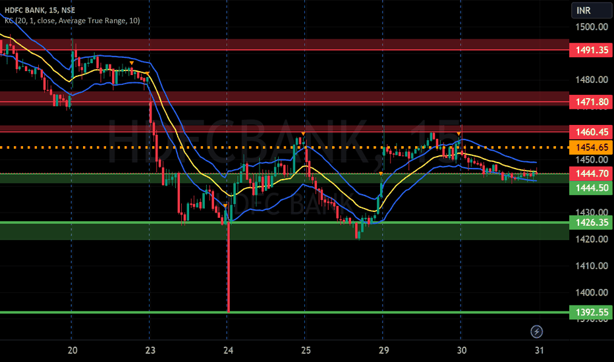Image resolution: width=614 pixels, height=362 pixels.
Task: Click date label 24 on time axis
Action: 228,350
